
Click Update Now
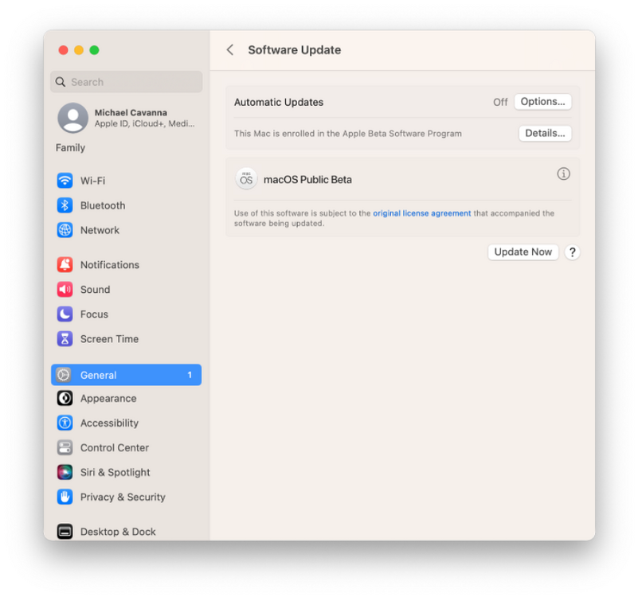pyautogui.click(x=523, y=252)
